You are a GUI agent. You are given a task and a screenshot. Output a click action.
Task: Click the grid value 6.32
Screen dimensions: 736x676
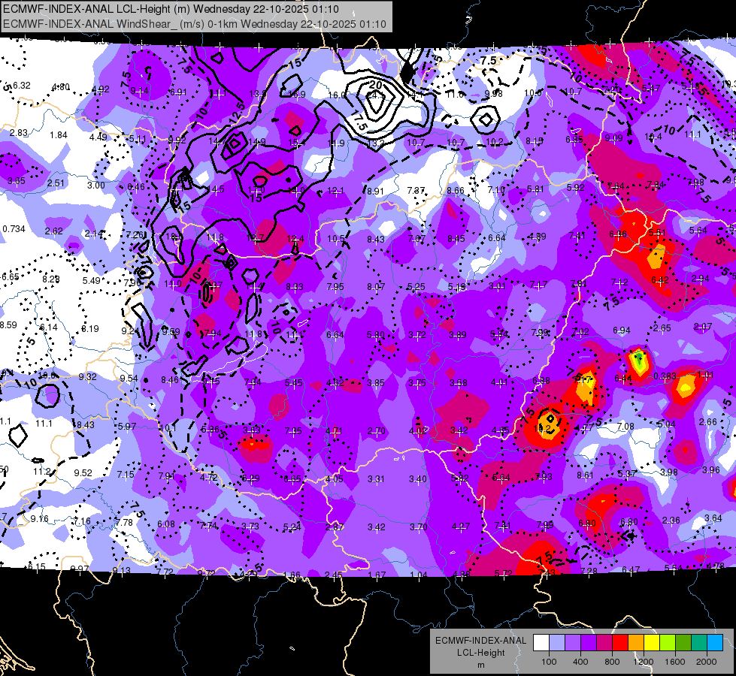[x=22, y=86]
